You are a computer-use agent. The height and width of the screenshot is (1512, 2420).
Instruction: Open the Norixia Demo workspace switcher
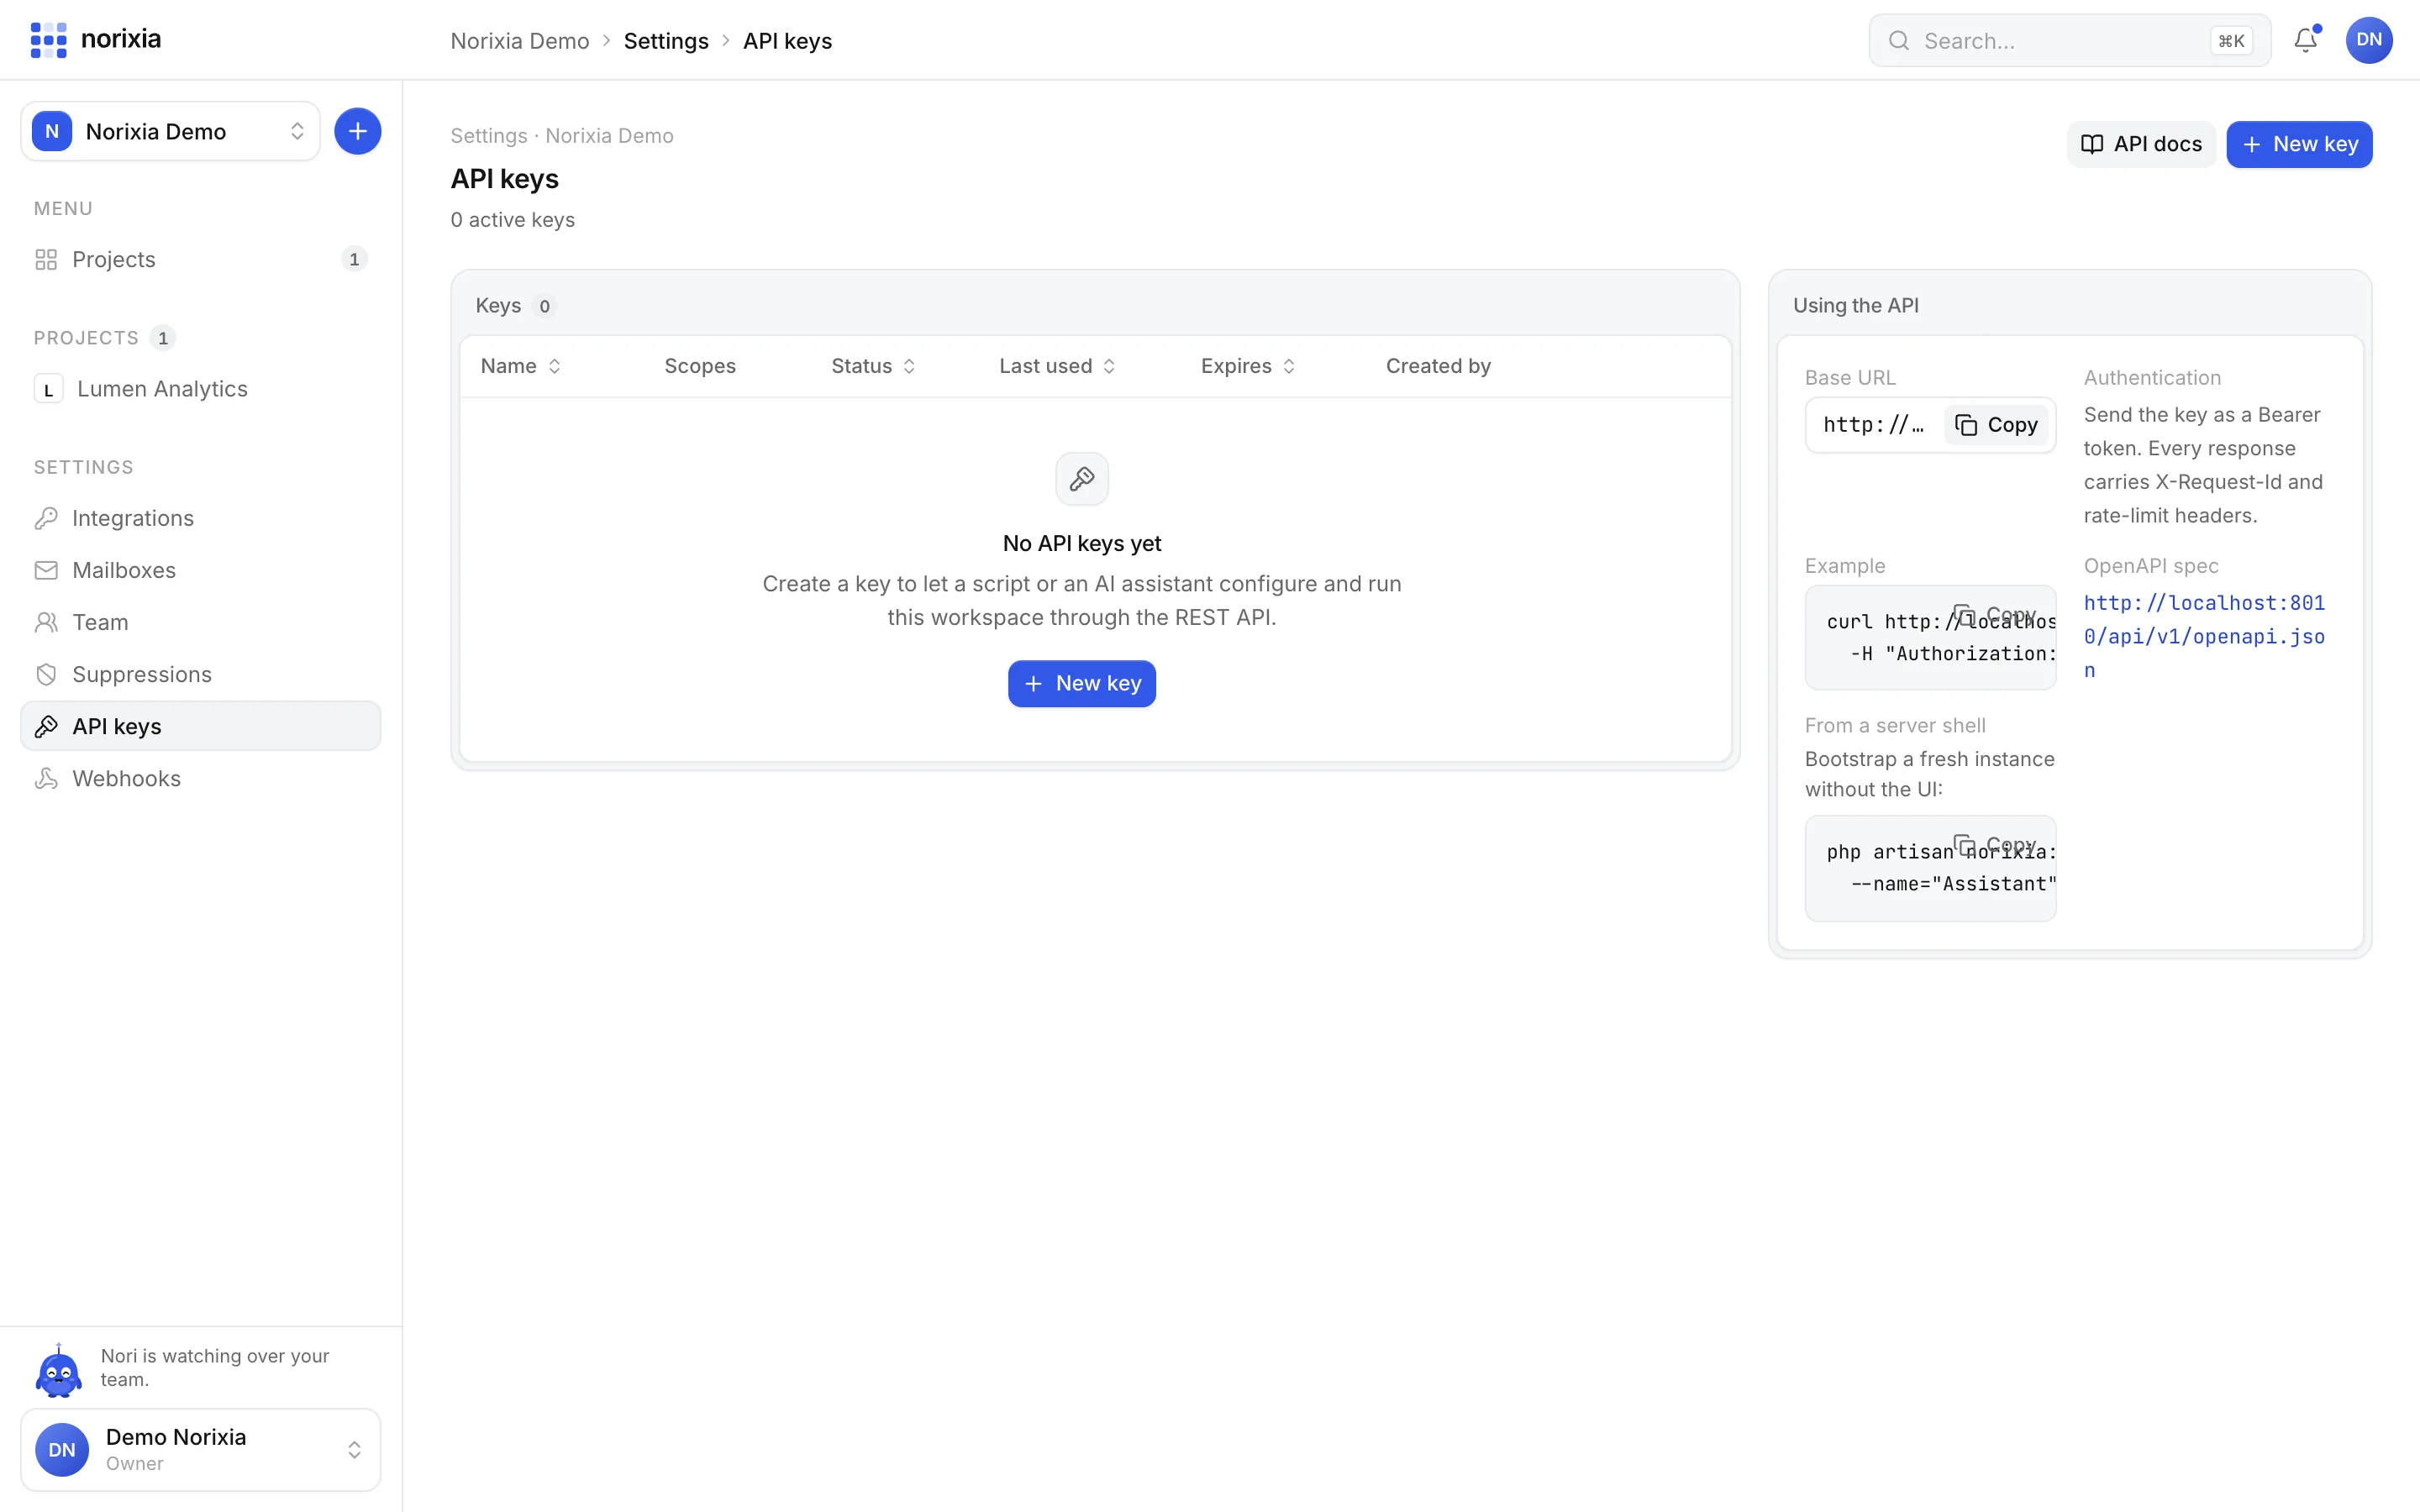click(170, 131)
